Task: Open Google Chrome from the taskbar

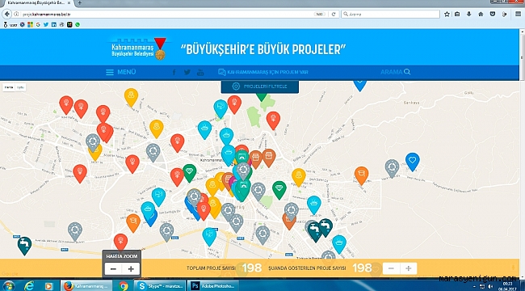Action: [x=124, y=286]
